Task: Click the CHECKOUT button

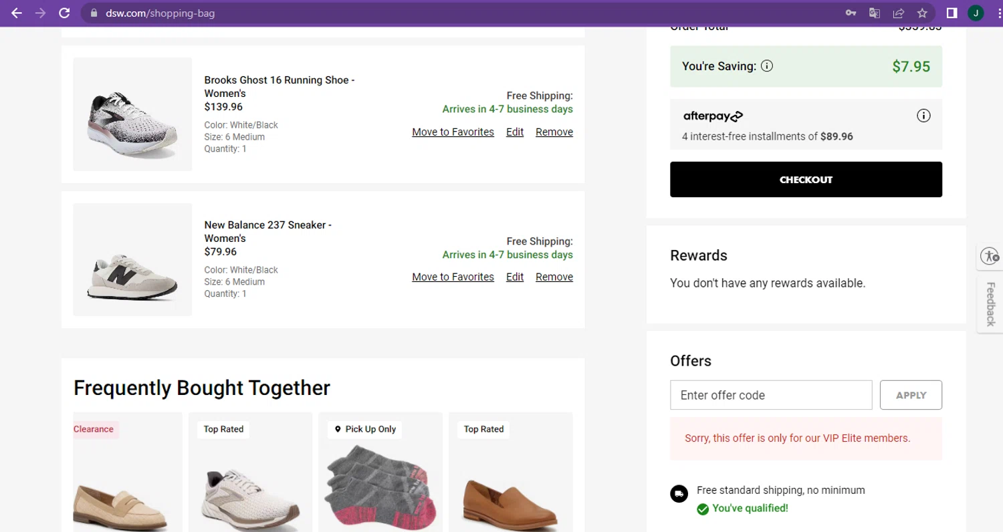Action: pos(806,179)
